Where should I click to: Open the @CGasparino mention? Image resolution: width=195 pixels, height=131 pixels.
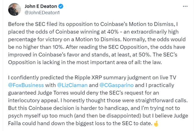coord(116,85)
